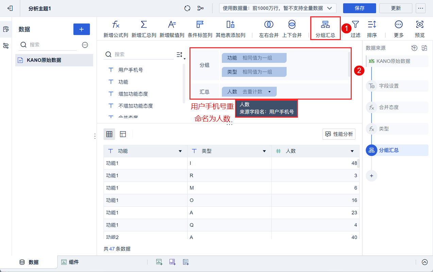Focus the data panel search field

click(48, 45)
